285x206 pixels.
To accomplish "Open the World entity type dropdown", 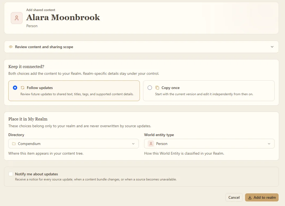I will pos(209,144).
